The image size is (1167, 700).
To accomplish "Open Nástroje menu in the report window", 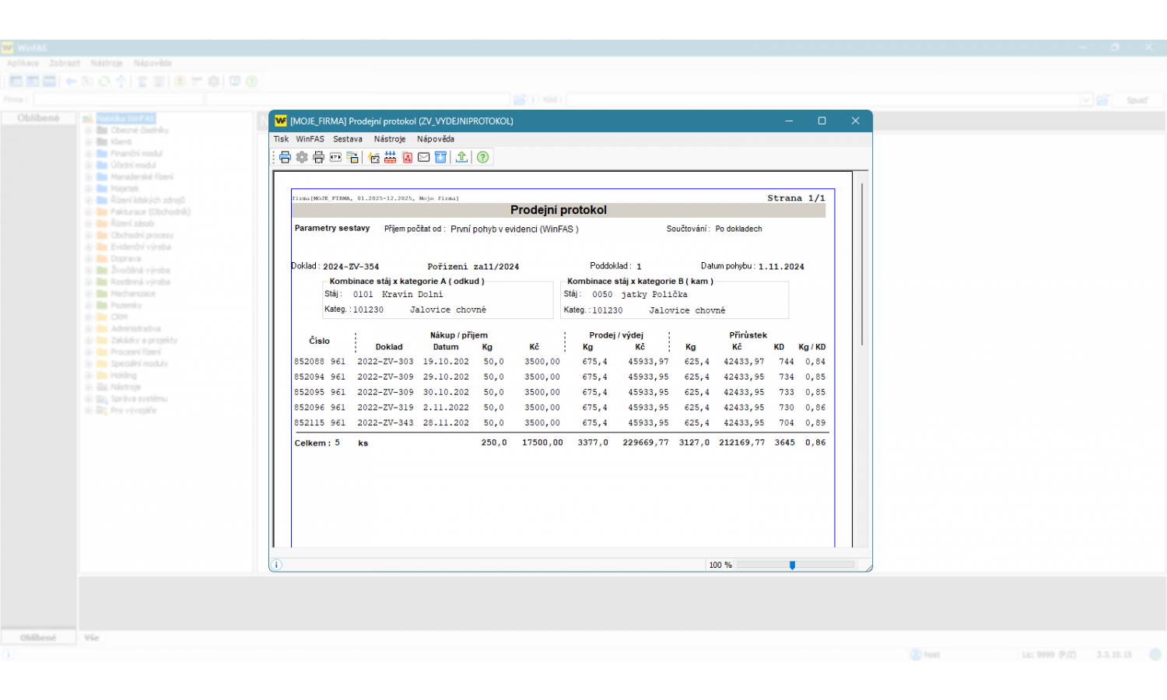I will pyautogui.click(x=390, y=139).
